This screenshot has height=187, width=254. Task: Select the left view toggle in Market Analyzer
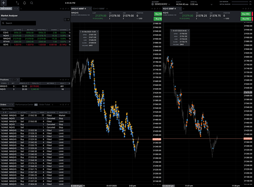coord(65,19)
